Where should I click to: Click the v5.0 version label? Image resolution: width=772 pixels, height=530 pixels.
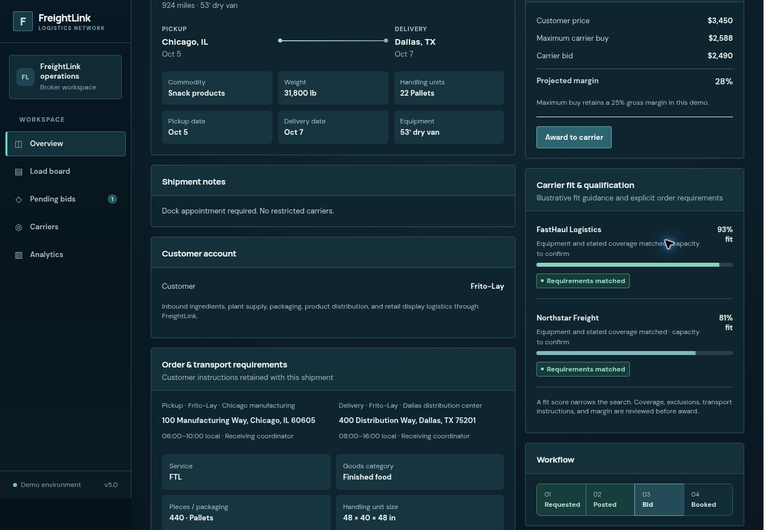111,485
